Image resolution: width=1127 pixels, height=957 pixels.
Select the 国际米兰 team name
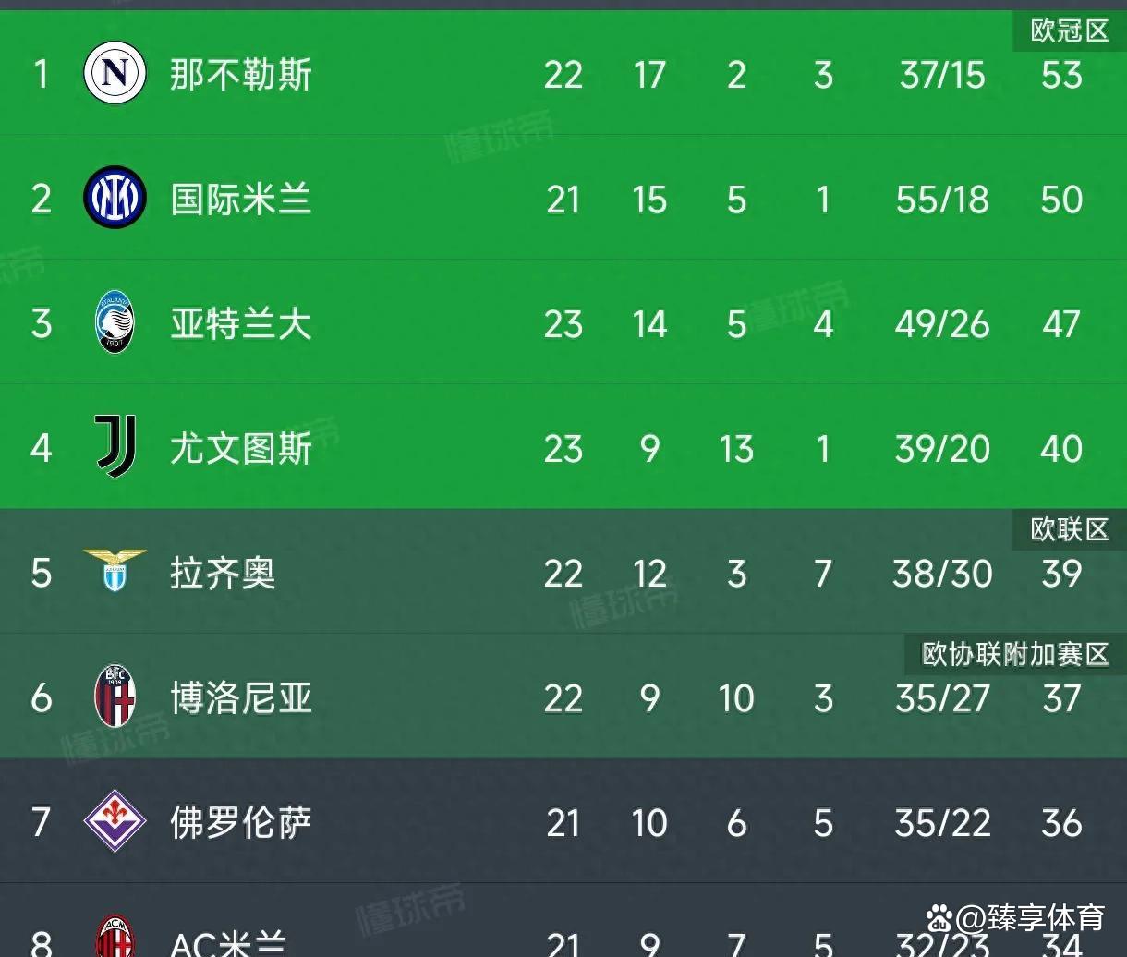coord(241,200)
